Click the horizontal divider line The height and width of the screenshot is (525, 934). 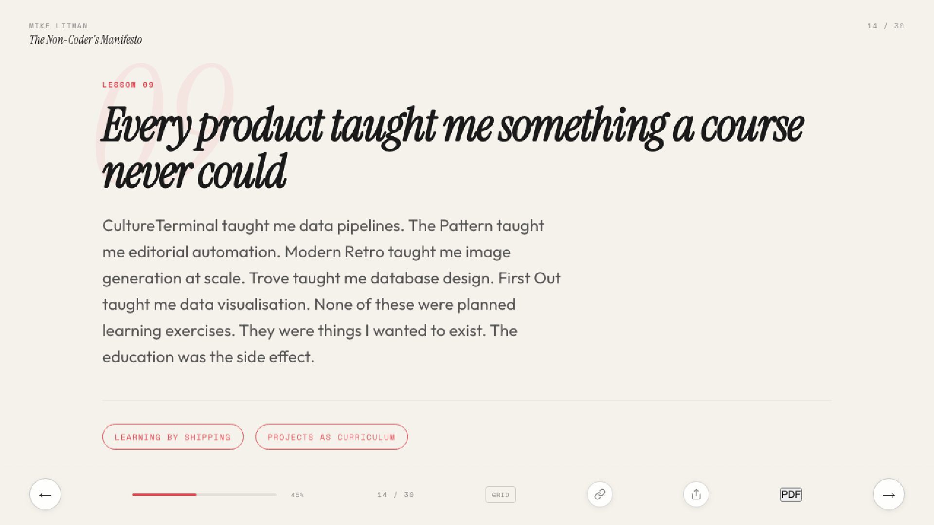(x=467, y=401)
